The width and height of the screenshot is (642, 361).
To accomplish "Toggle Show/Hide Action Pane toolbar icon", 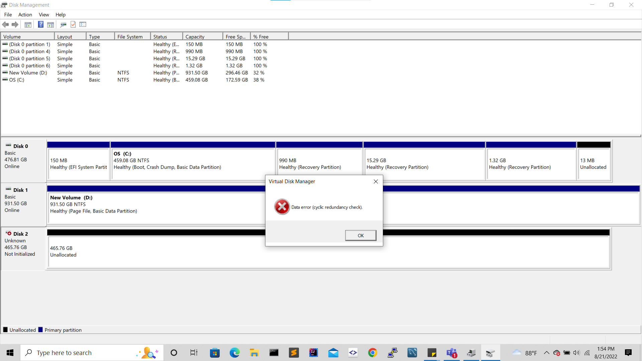I will click(x=50, y=24).
